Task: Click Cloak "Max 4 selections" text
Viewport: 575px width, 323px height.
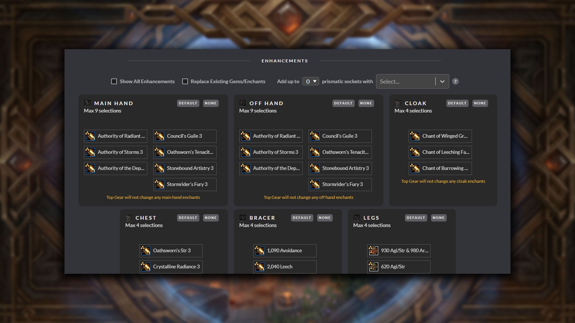Action: (x=413, y=111)
